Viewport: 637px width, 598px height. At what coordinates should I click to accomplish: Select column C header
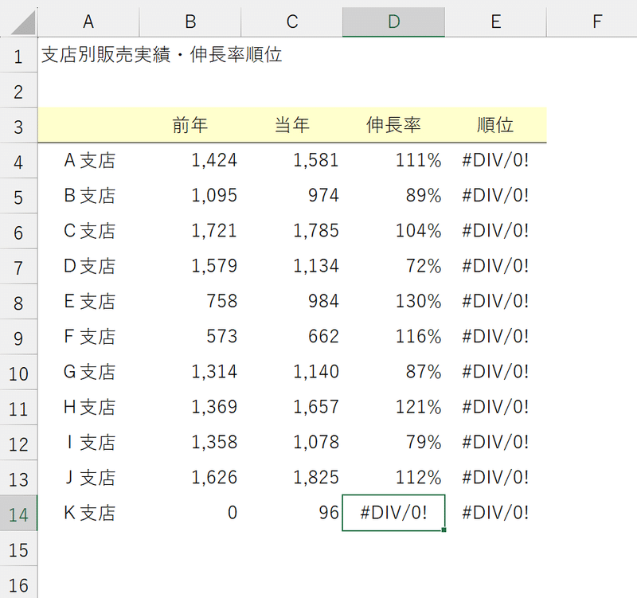[x=292, y=22]
